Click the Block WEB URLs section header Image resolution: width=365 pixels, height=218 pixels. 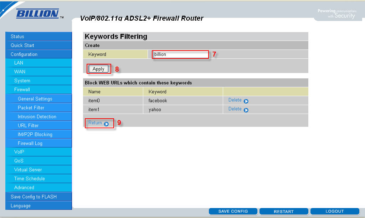[138, 83]
